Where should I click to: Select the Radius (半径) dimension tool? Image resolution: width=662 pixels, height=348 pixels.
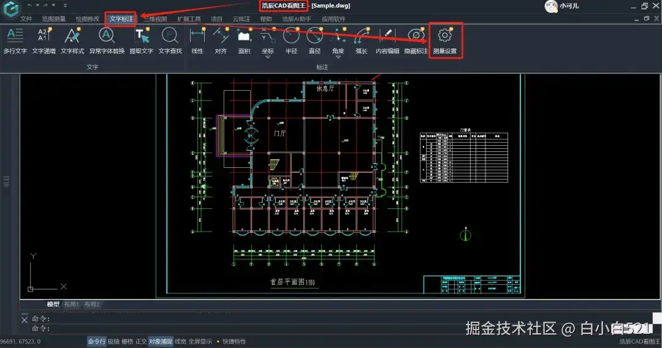tap(291, 40)
